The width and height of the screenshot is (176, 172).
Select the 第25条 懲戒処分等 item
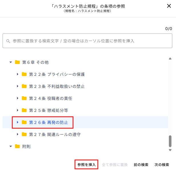[x=48, y=110]
